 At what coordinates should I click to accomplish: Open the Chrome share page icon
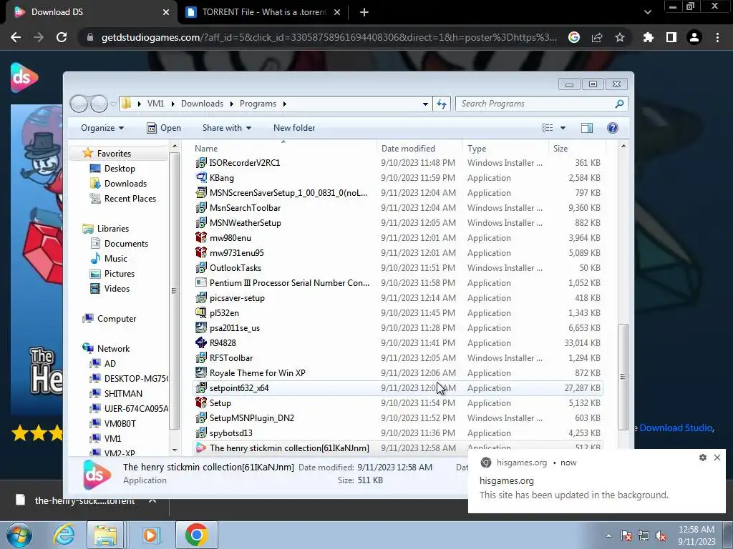coord(597,37)
